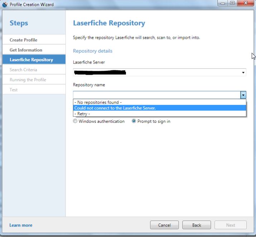256x237 pixels.
Task: Go to Get Information step
Action: pos(34,50)
